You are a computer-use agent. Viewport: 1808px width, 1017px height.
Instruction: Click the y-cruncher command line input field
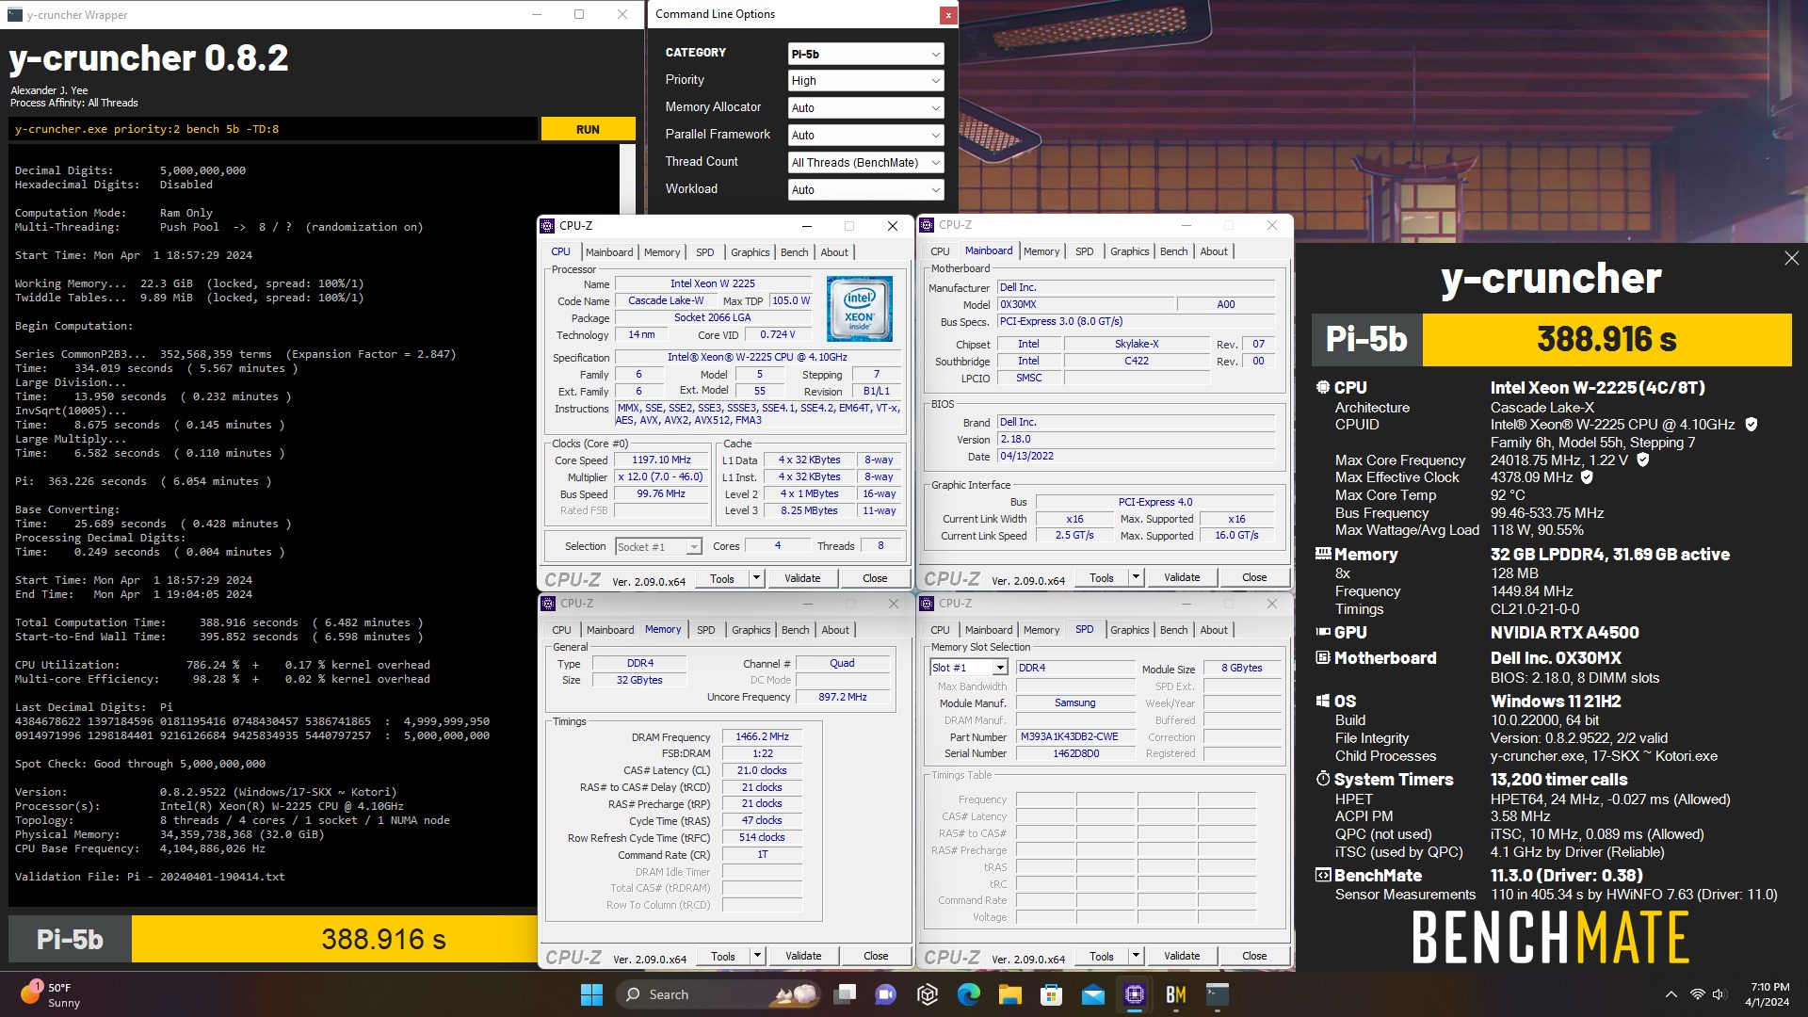click(273, 129)
